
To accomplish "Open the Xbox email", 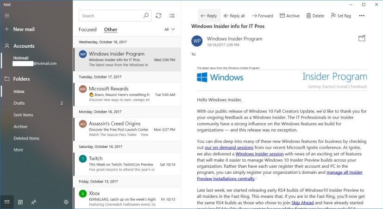I will tap(127, 198).
